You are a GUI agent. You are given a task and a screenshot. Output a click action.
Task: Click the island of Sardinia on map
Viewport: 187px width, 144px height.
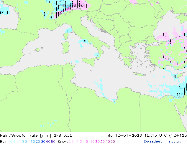pos(65,48)
